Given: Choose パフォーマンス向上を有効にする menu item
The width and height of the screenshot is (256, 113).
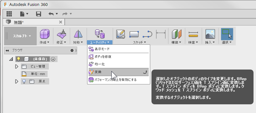Looking at the screenshot, I should pos(119,80).
